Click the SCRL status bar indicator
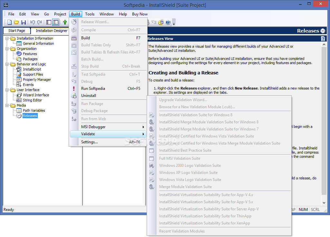This screenshot has height=237, width=330. tap(315, 210)
